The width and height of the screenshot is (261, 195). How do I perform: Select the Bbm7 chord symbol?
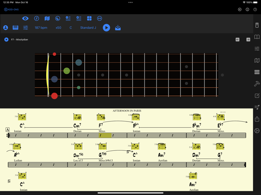coord(196,126)
